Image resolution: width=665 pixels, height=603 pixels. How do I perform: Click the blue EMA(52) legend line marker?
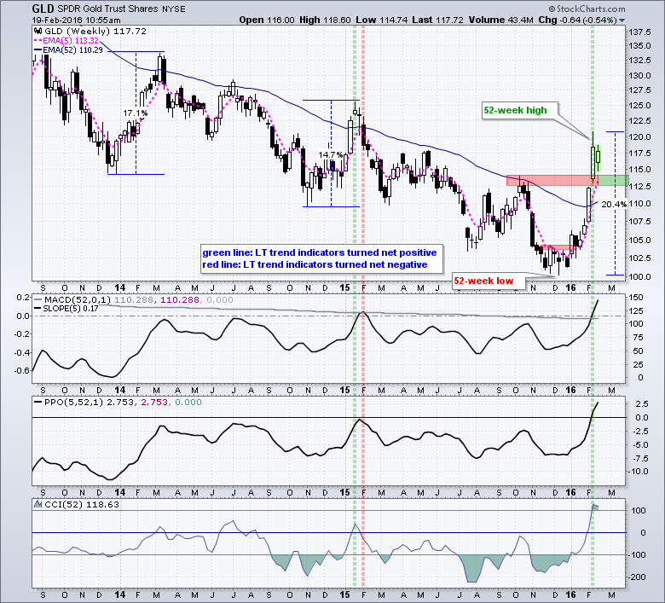[38, 50]
